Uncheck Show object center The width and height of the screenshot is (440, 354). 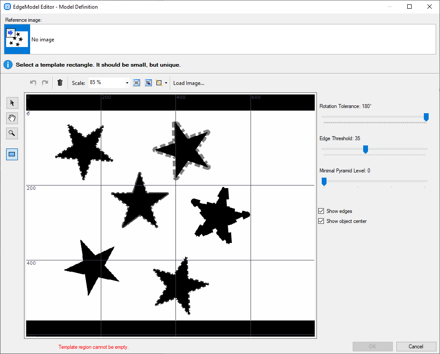(322, 221)
